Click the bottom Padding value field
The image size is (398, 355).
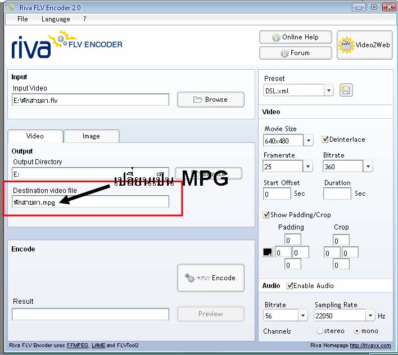point(293,264)
